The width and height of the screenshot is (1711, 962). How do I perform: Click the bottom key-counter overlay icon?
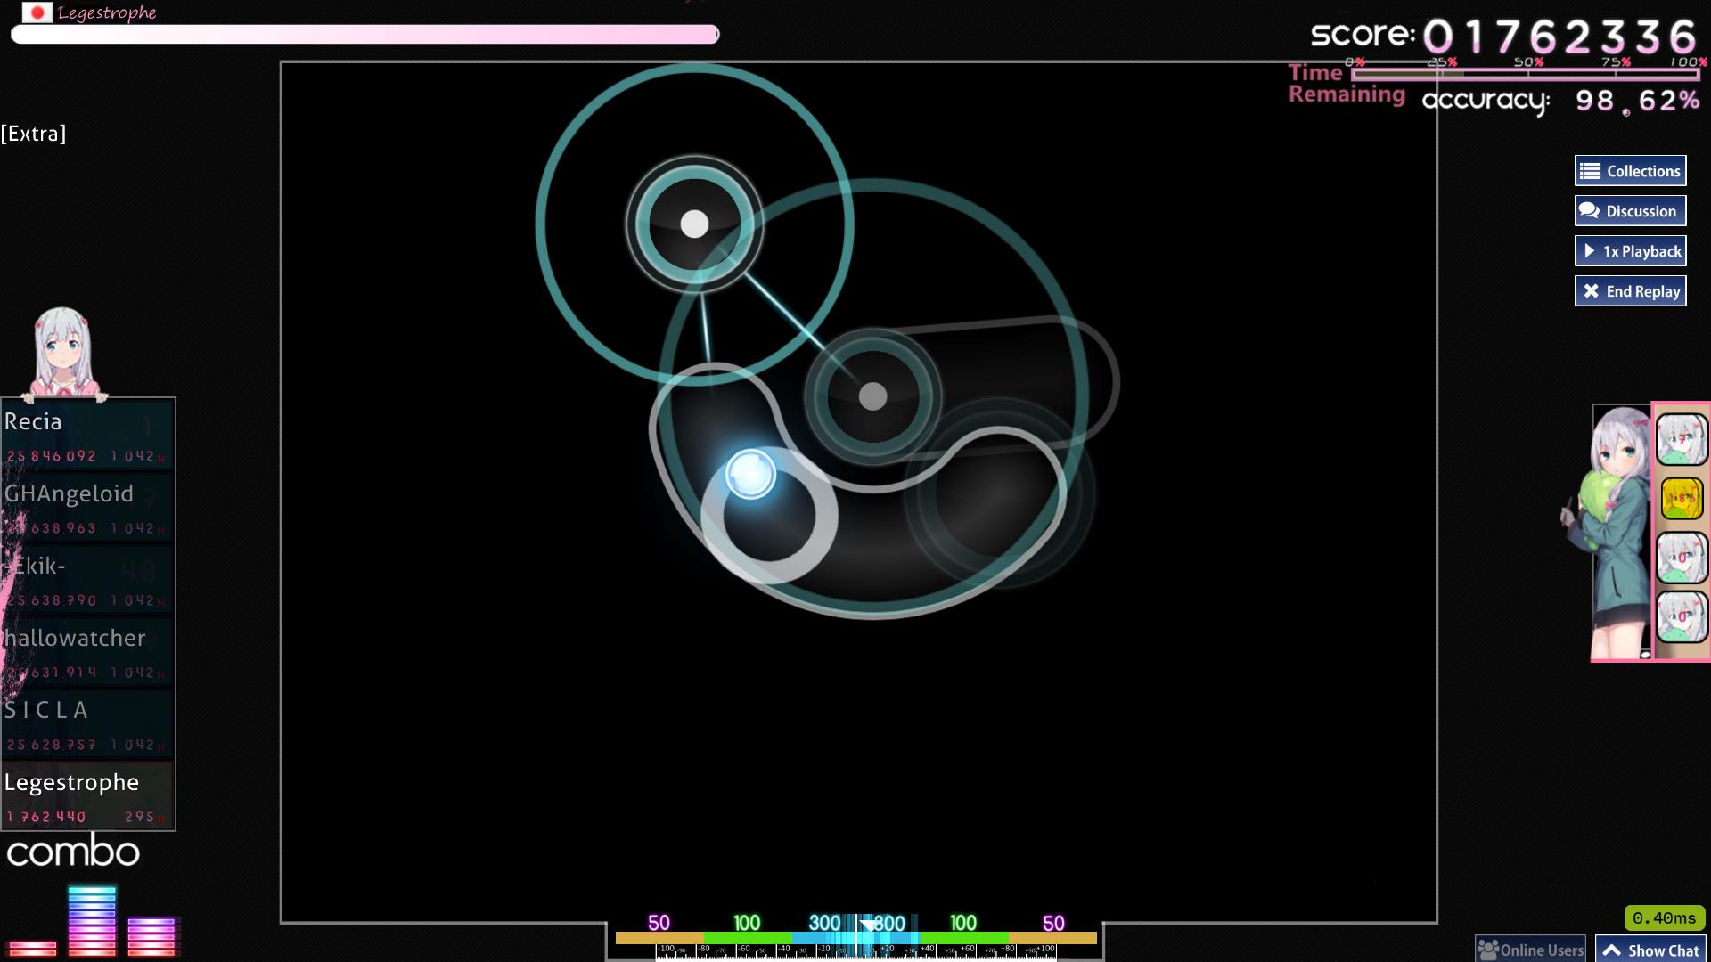point(1681,616)
